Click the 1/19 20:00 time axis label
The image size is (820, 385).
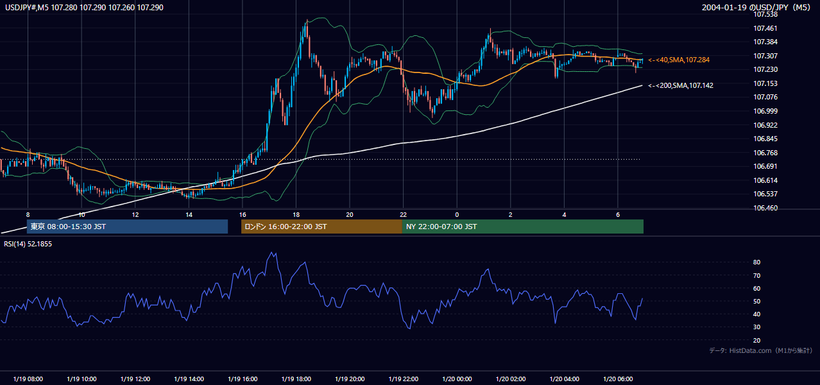coord(350,379)
